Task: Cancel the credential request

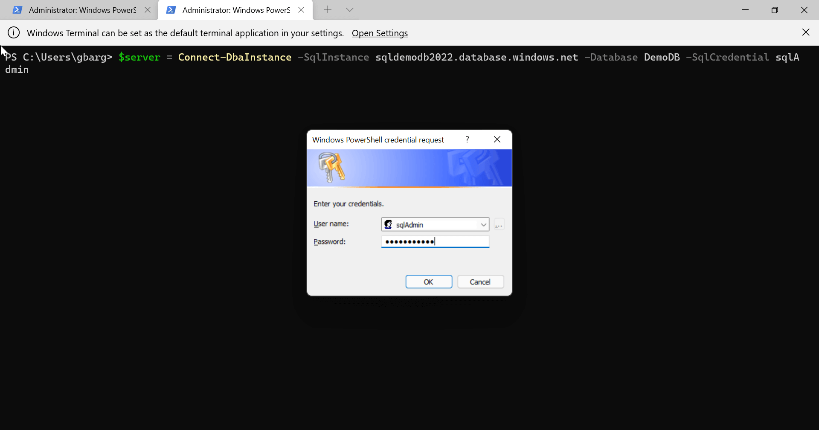Action: click(481, 282)
